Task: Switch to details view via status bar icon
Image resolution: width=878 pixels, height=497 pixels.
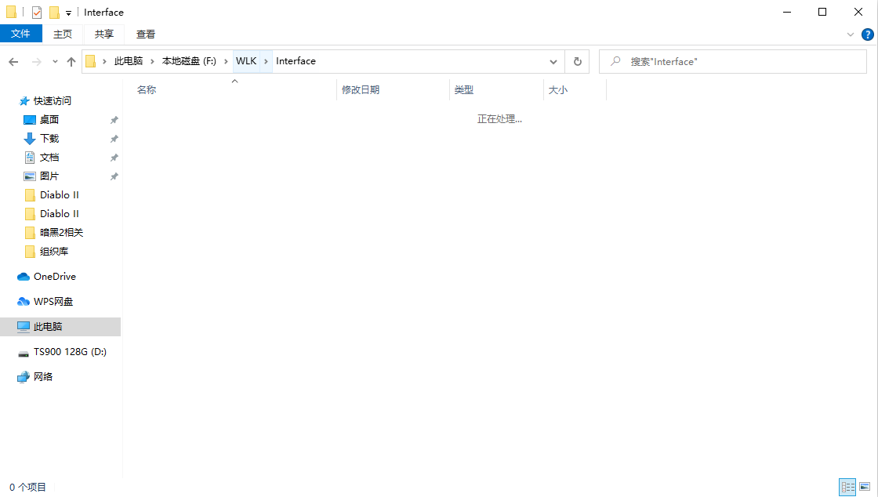Action: [847, 487]
